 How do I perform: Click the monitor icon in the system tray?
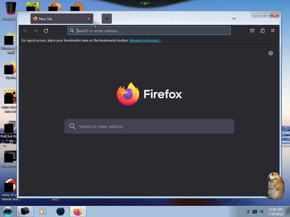(x=255, y=212)
